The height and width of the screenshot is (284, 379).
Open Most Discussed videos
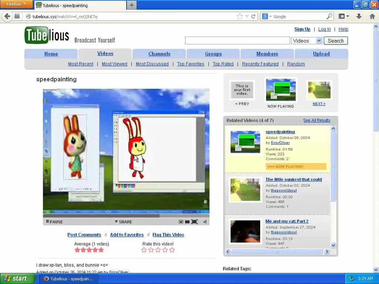coord(152,64)
